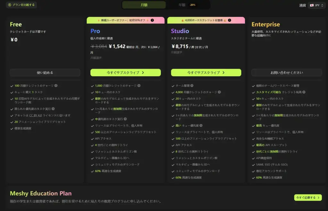Click help icon beside Studio 高い キュー優先度
This screenshot has height=211, width=328.
(x=201, y=126)
